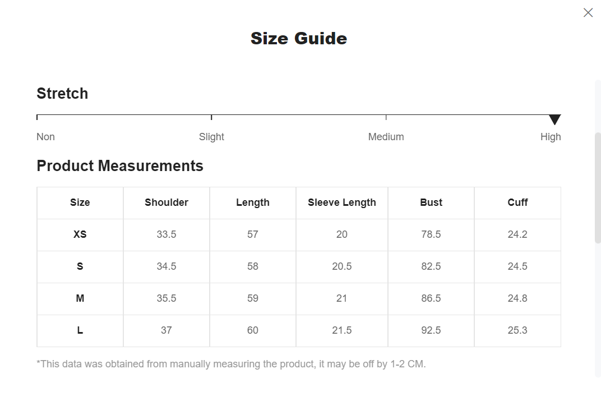
Task: Select the XS size row label
Action: pyautogui.click(x=80, y=234)
